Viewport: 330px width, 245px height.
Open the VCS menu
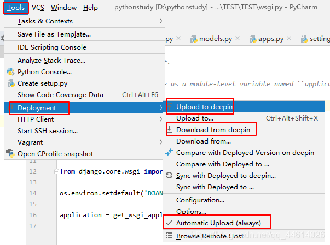tap(38, 8)
